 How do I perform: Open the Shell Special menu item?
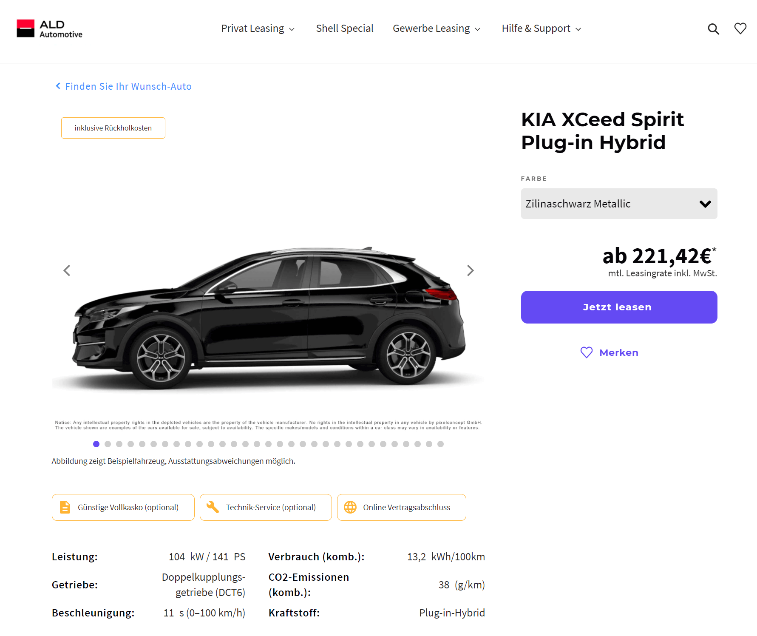[x=345, y=28]
